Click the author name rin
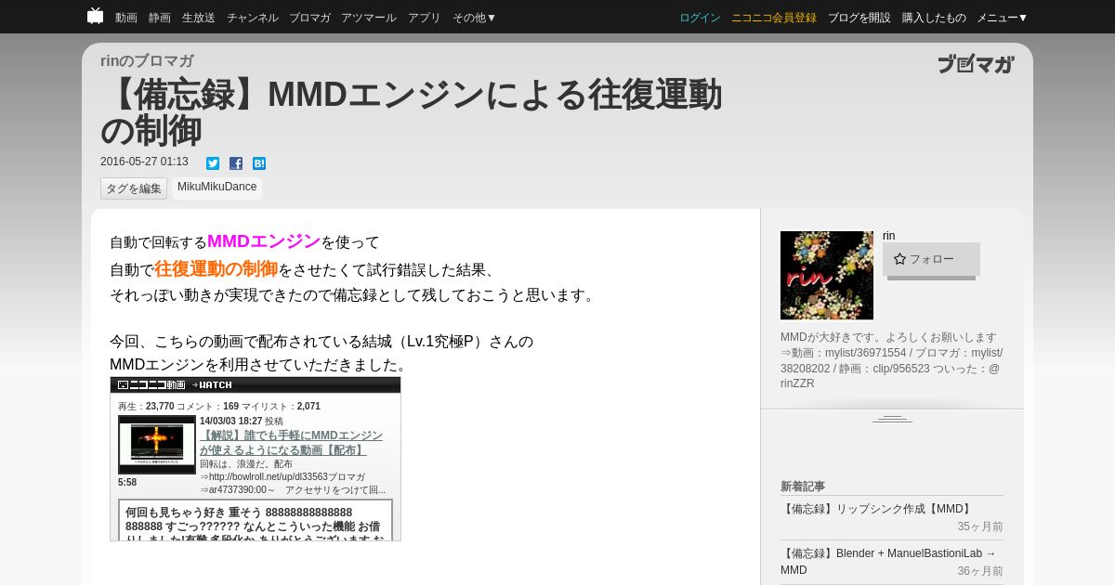The image size is (1115, 585). 889,236
